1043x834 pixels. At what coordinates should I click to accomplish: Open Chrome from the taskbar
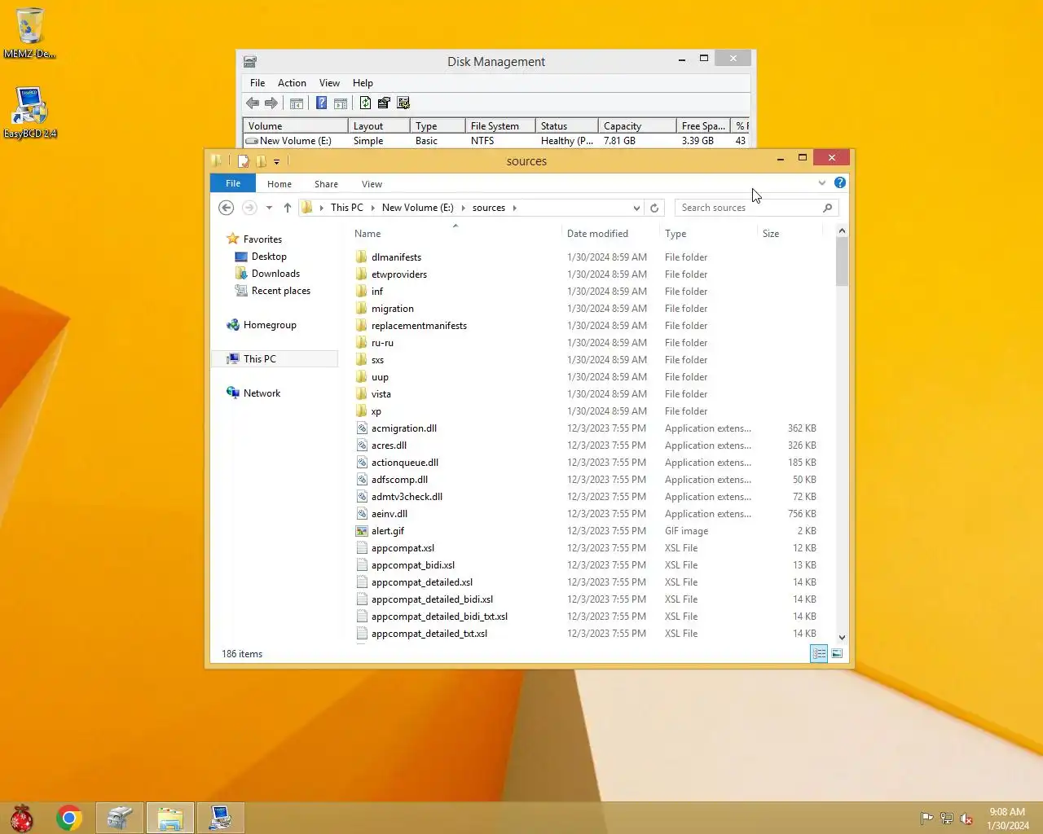pos(69,818)
